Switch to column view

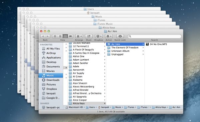pos(65,36)
